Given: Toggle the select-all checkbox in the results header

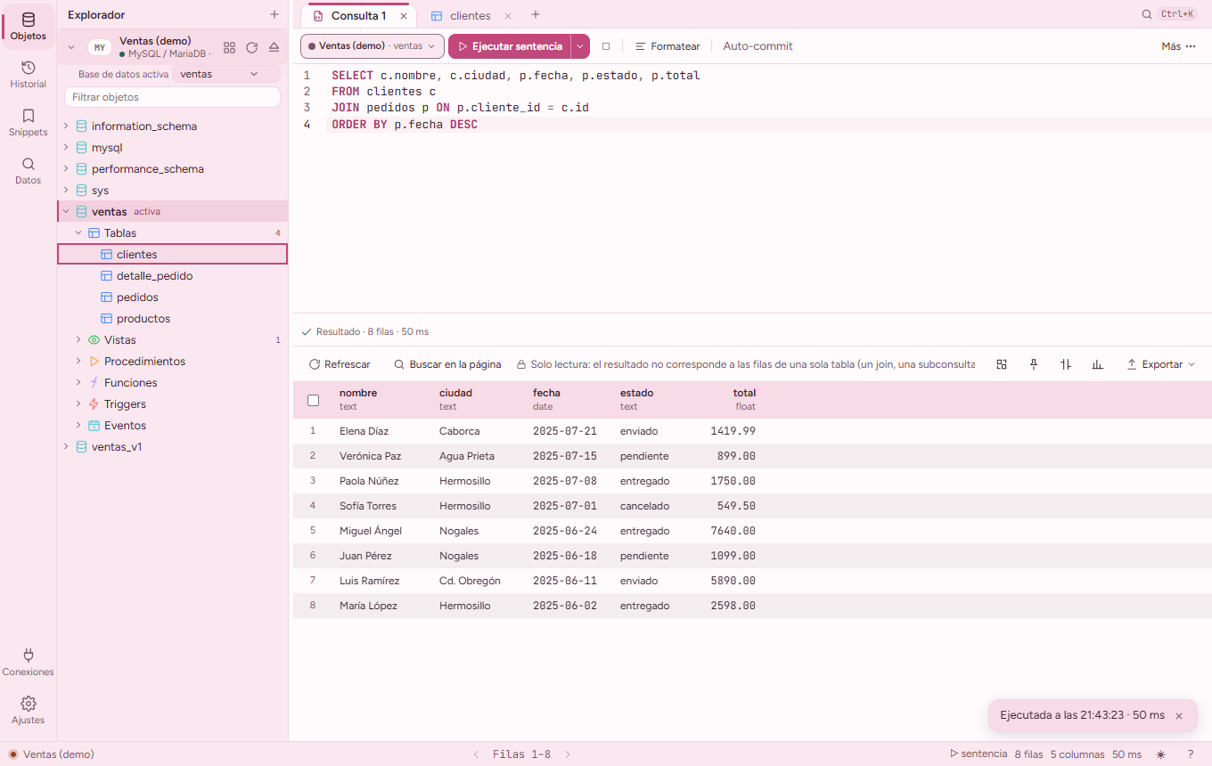Looking at the screenshot, I should click(313, 400).
